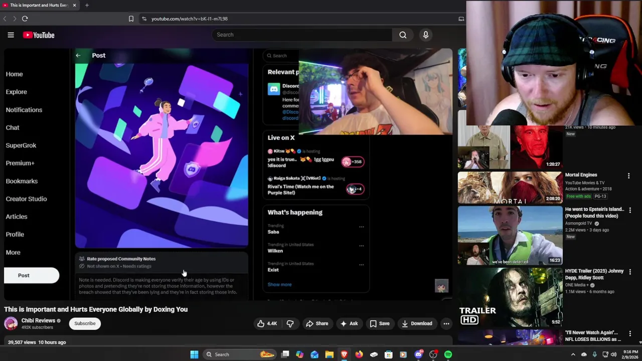Open options for Epstein's Island video
The image size is (642, 361).
pyautogui.click(x=630, y=210)
